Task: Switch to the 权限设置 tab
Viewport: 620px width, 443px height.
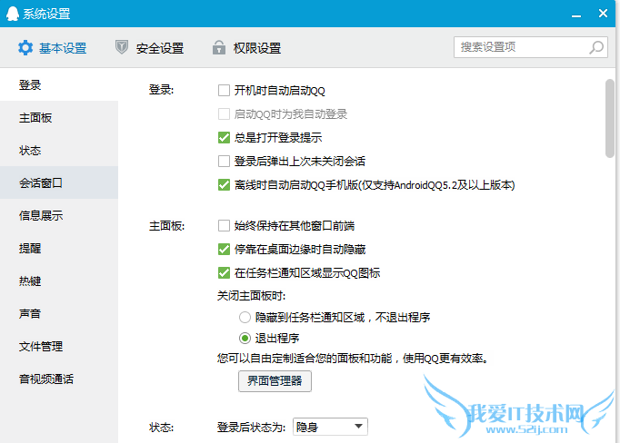Action: (x=246, y=48)
